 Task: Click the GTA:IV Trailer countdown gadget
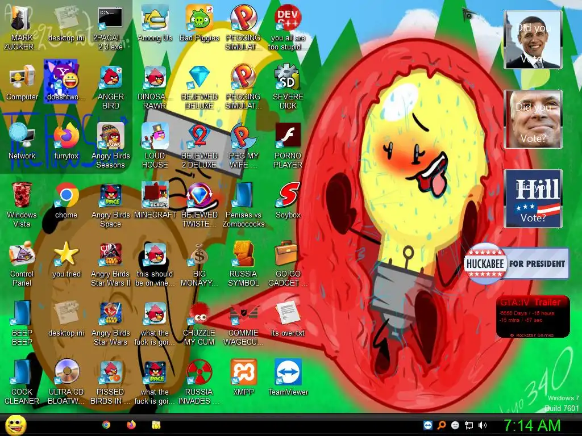[533, 317]
